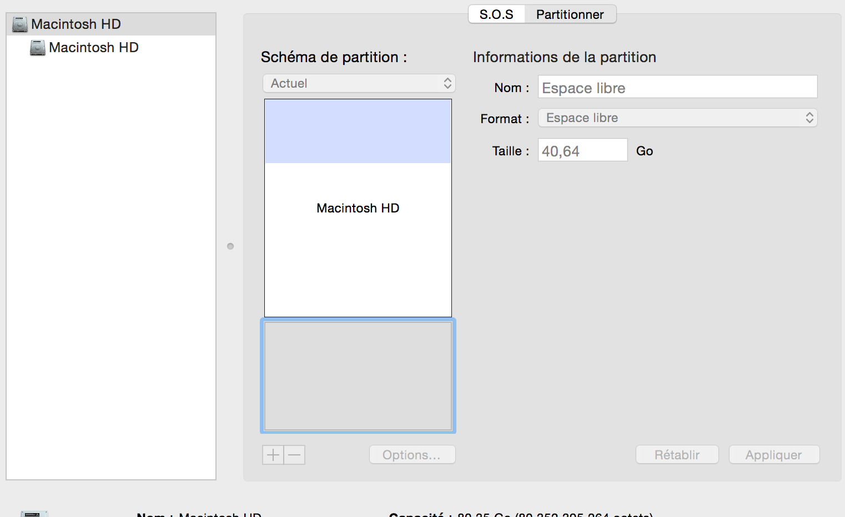The height and width of the screenshot is (517, 845).
Task: Add a partition with the plus button
Action: pos(273,455)
